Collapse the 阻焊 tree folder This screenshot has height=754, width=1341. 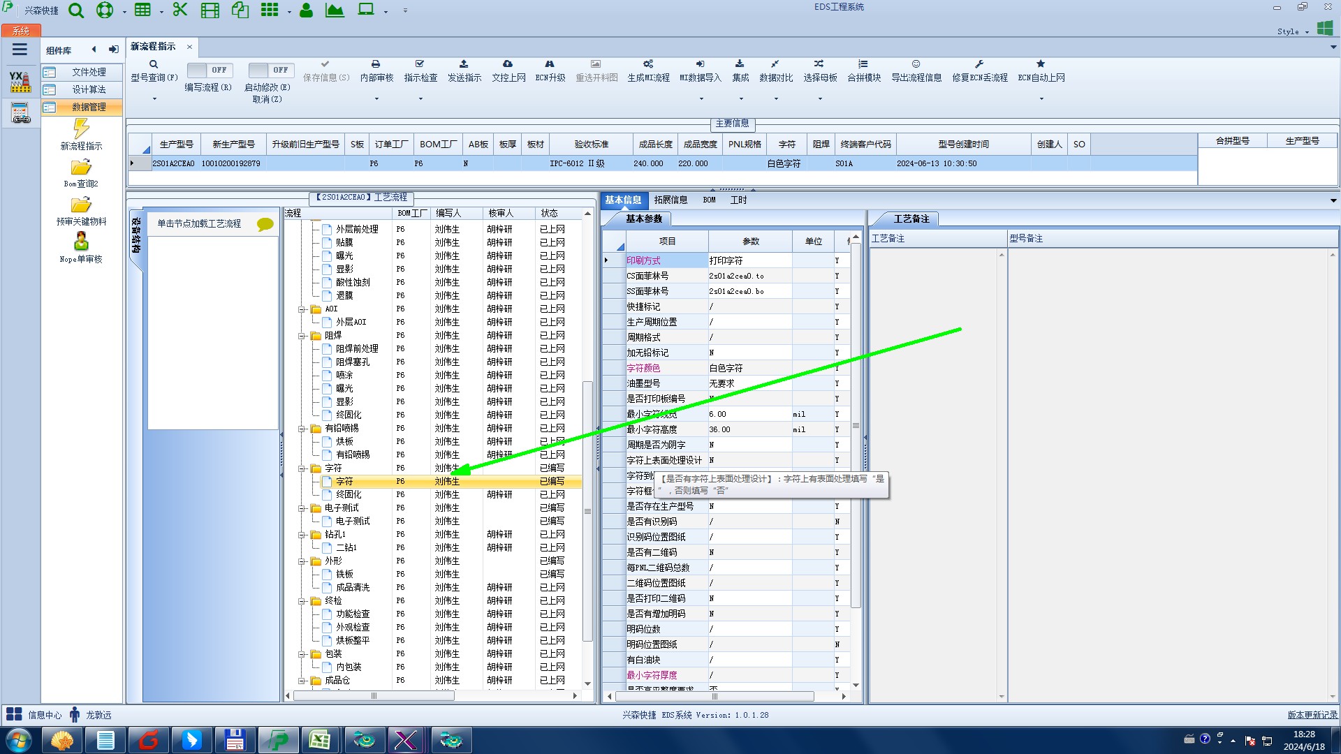(302, 336)
